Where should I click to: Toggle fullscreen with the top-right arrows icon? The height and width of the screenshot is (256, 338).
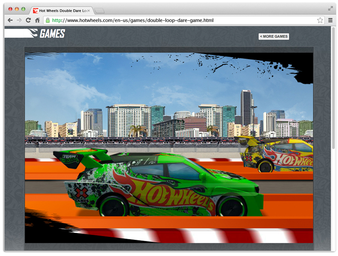tap(330, 8)
